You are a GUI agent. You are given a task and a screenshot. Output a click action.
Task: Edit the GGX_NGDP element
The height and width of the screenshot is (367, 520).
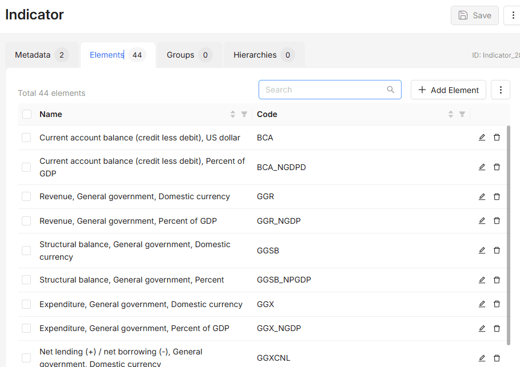point(482,328)
